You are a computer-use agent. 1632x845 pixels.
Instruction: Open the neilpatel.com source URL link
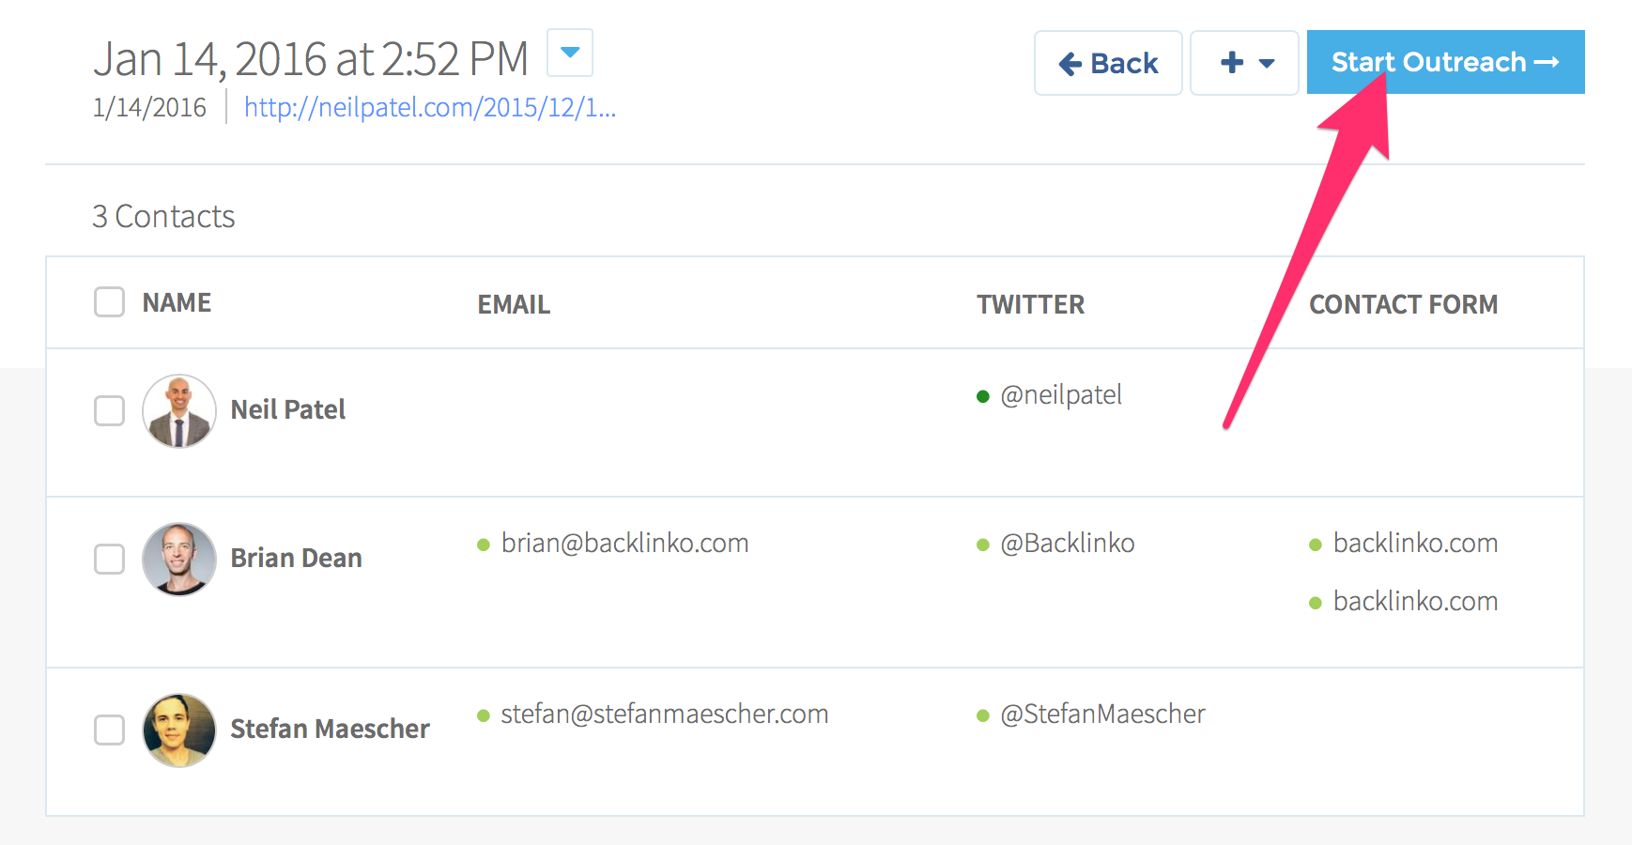pos(430,107)
